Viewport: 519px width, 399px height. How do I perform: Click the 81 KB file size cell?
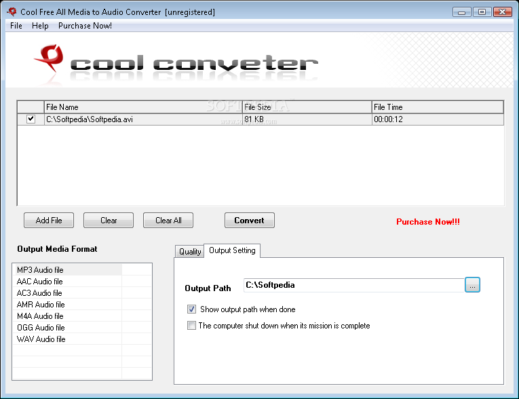pos(307,119)
